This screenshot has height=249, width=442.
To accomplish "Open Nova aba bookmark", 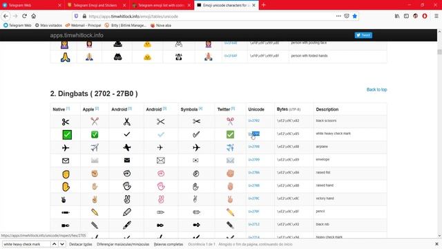I will coord(161,26).
